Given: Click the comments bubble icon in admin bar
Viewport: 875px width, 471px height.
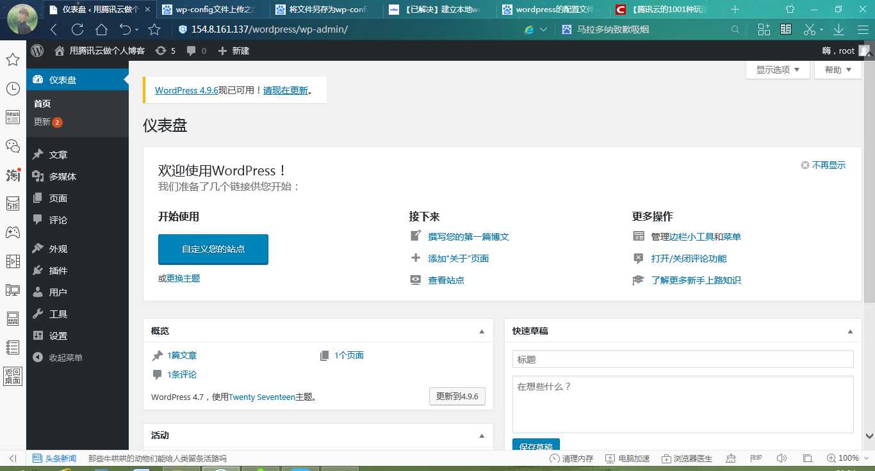Looking at the screenshot, I should [x=192, y=51].
